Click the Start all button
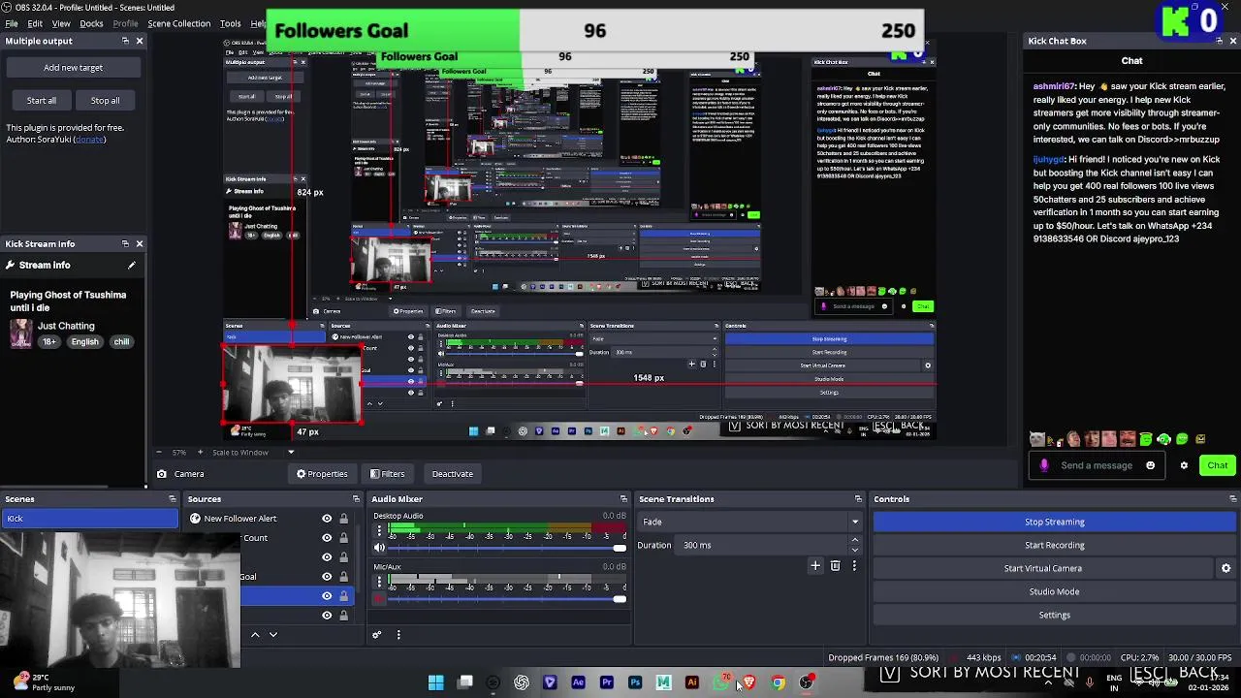 pos(41,101)
